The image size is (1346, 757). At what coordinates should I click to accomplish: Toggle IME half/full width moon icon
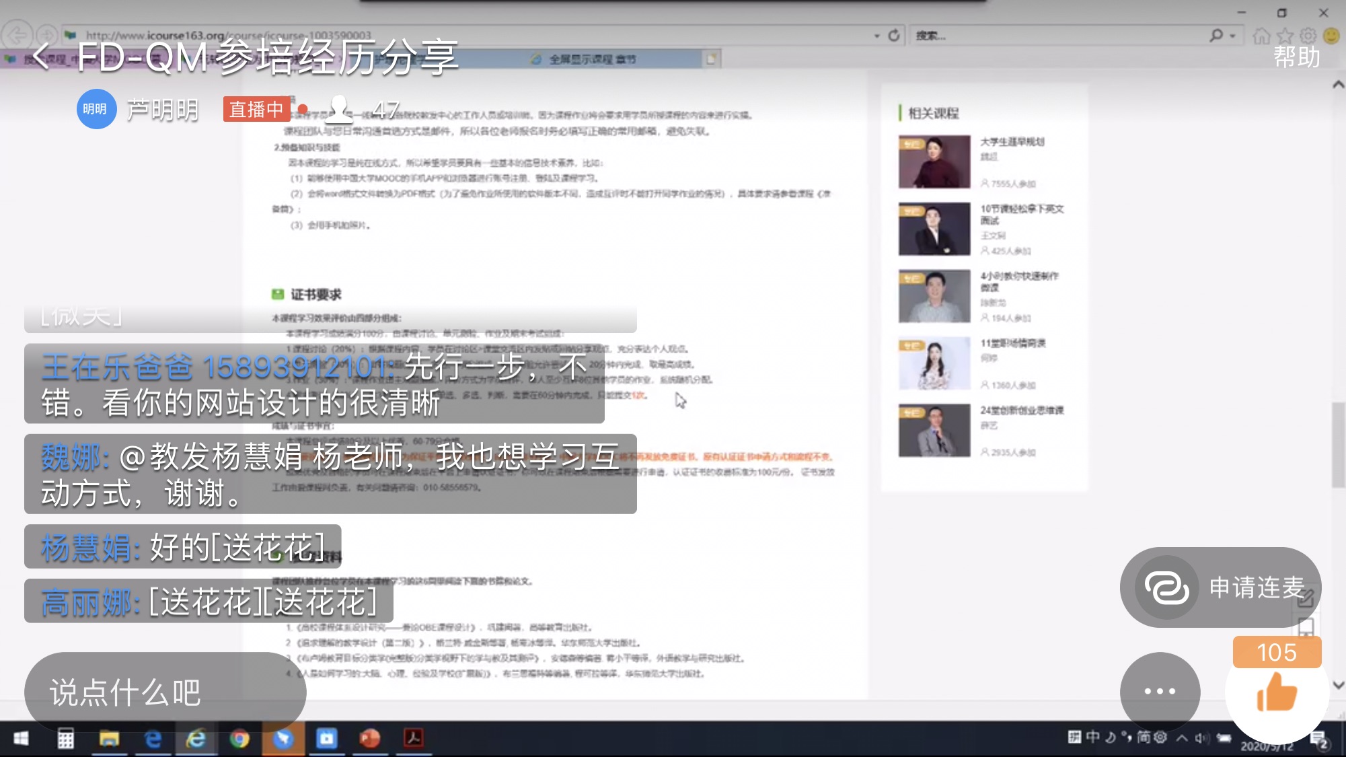tap(1111, 737)
